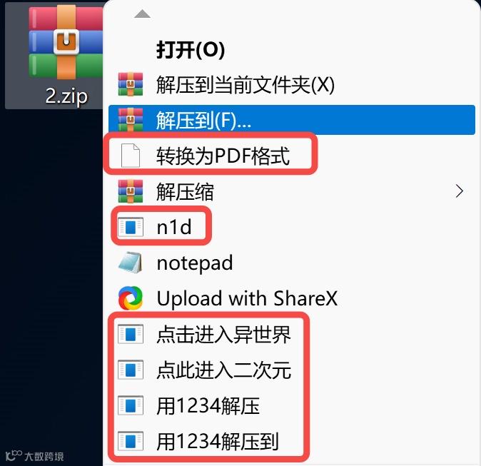Click blank page icon beside 转换为PDF格式

click(131, 156)
